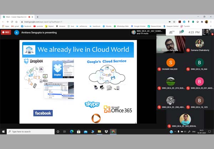Viewport: 214px width, 149px height.
Task: Select the Meet - Career Objective tab
Action: 18,17
